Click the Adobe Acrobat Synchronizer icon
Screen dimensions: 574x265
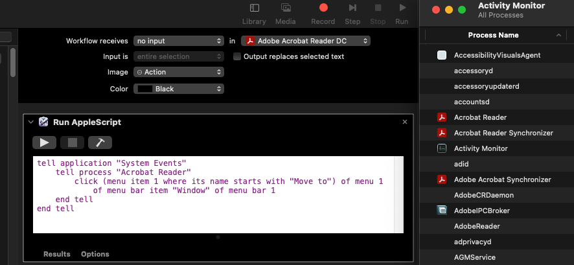pyautogui.click(x=442, y=179)
